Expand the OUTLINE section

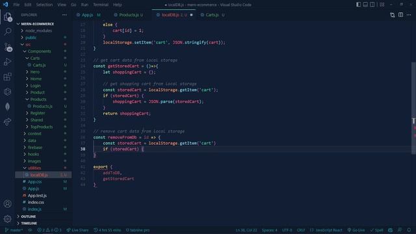43,216
